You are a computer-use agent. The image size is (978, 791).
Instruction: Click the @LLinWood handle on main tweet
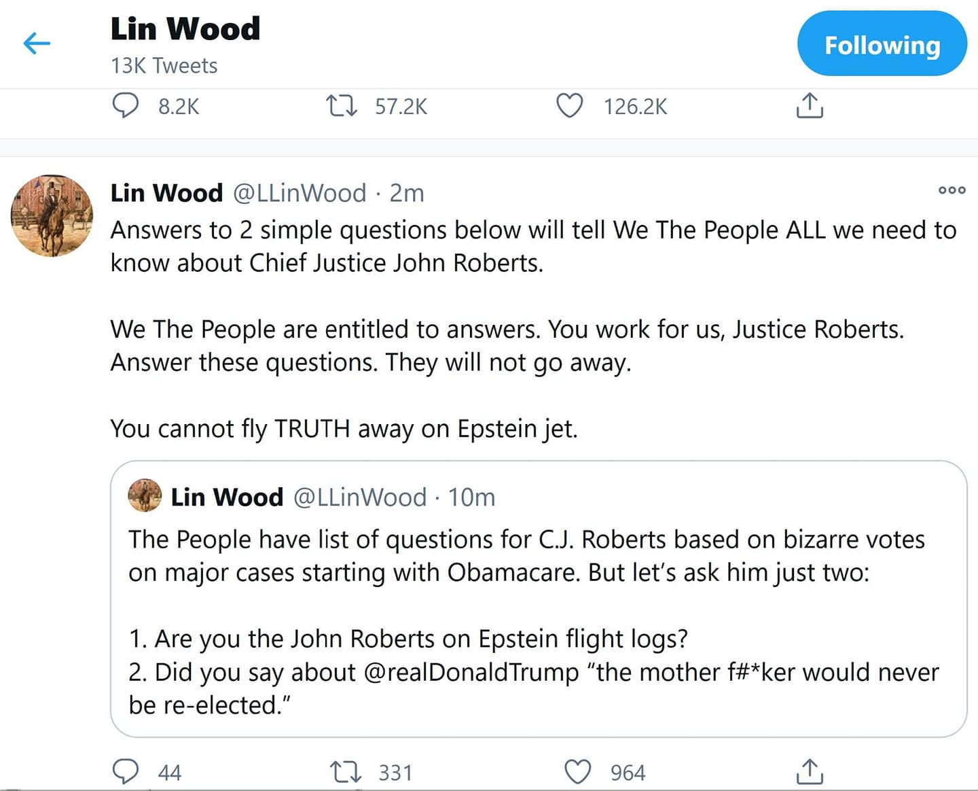point(300,193)
